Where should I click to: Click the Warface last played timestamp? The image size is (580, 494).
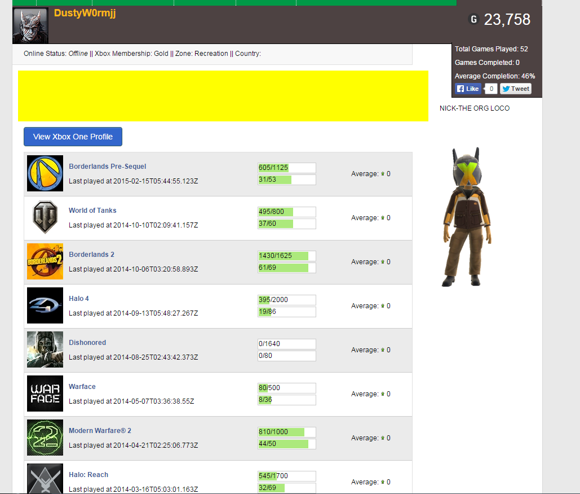point(131,401)
